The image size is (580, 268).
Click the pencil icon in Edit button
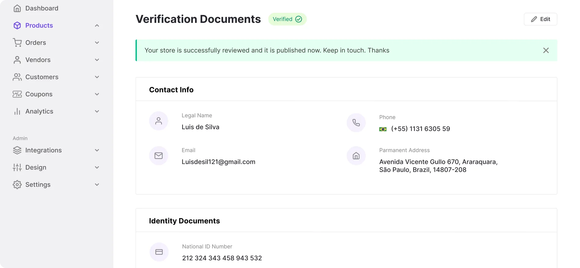534,19
